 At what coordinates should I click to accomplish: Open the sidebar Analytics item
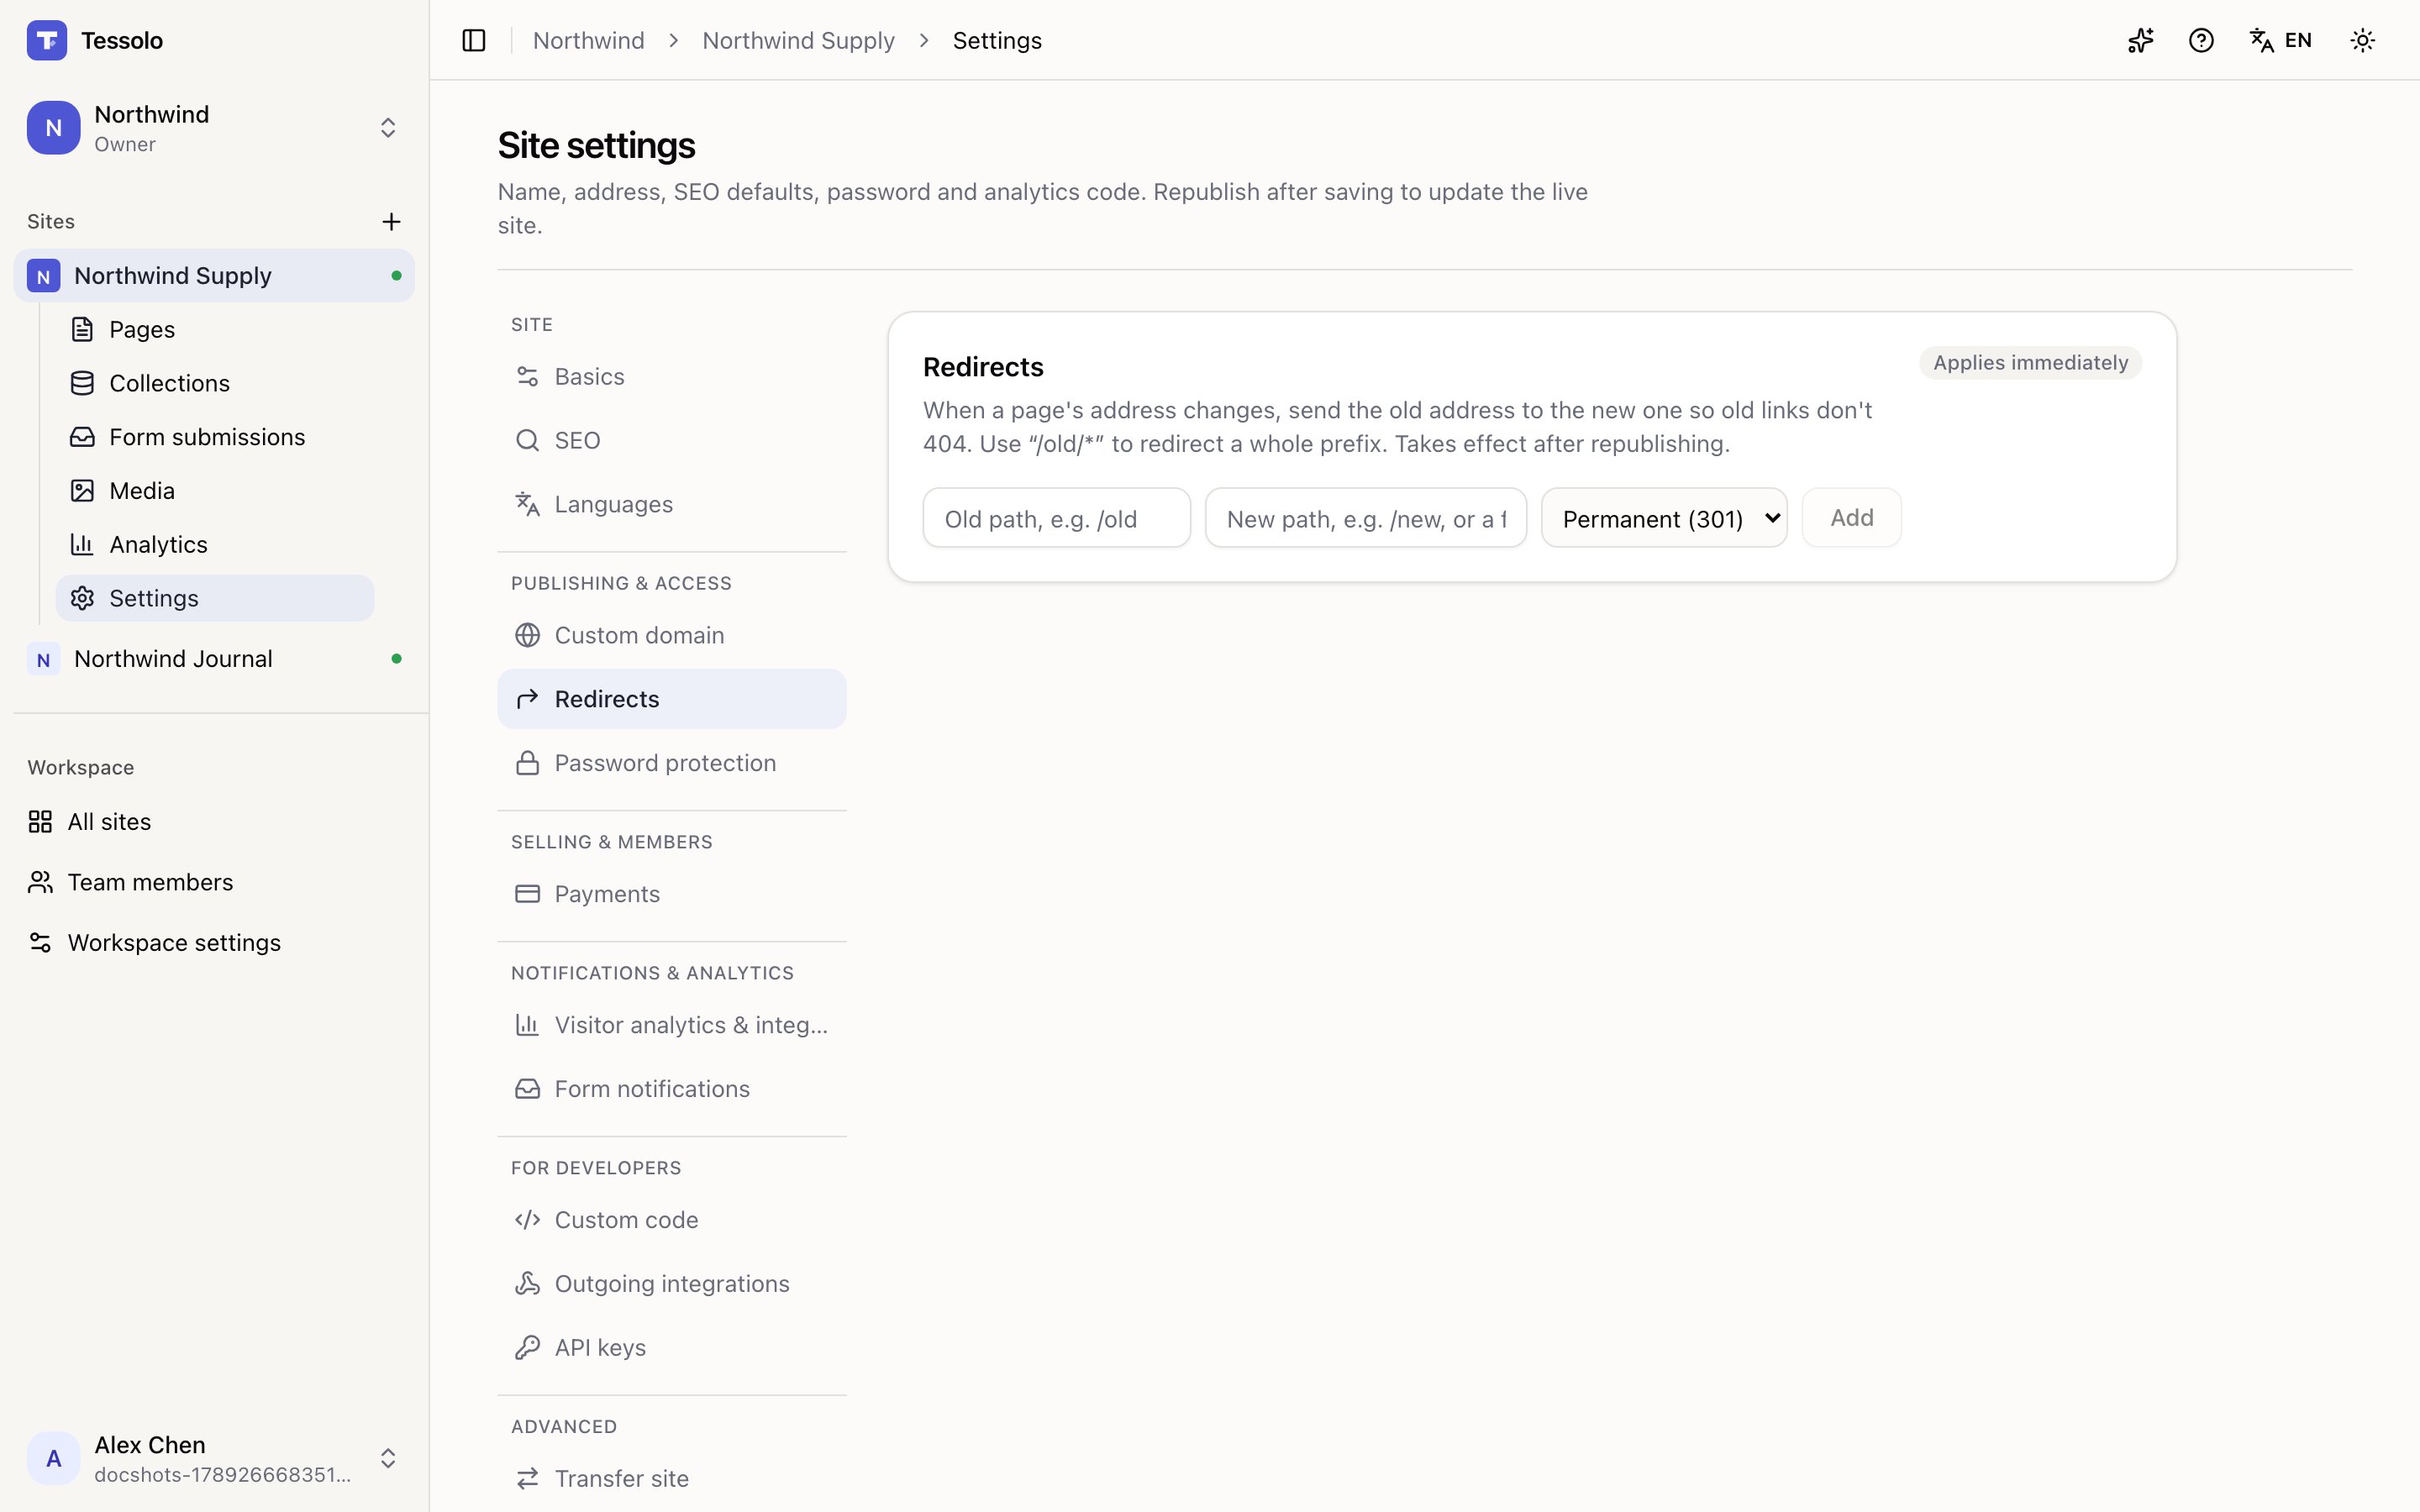pos(215,545)
